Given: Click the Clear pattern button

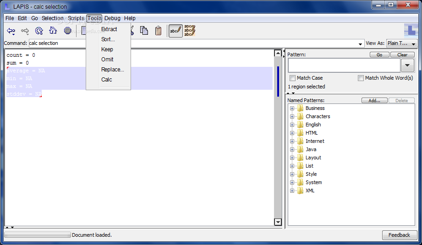Looking at the screenshot, I should (x=402, y=54).
